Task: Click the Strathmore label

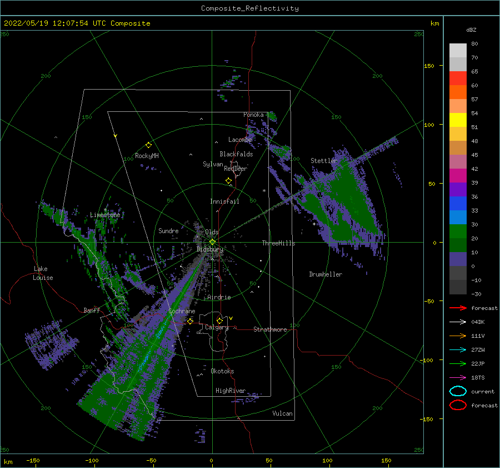Action: 270,329
